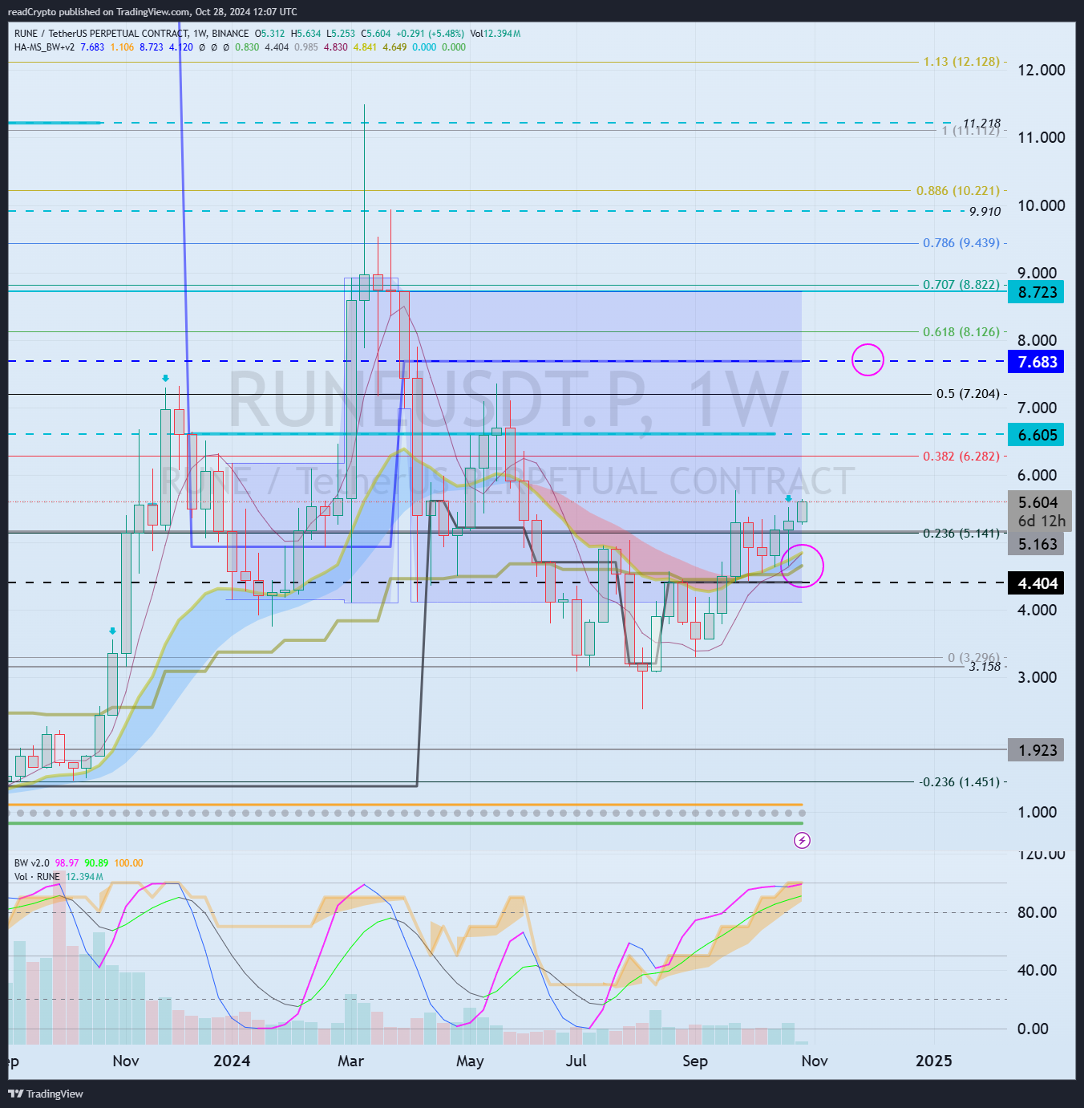Click the 80.00 oscillator axis value
Image resolution: width=1084 pixels, height=1108 pixels.
tap(1037, 912)
